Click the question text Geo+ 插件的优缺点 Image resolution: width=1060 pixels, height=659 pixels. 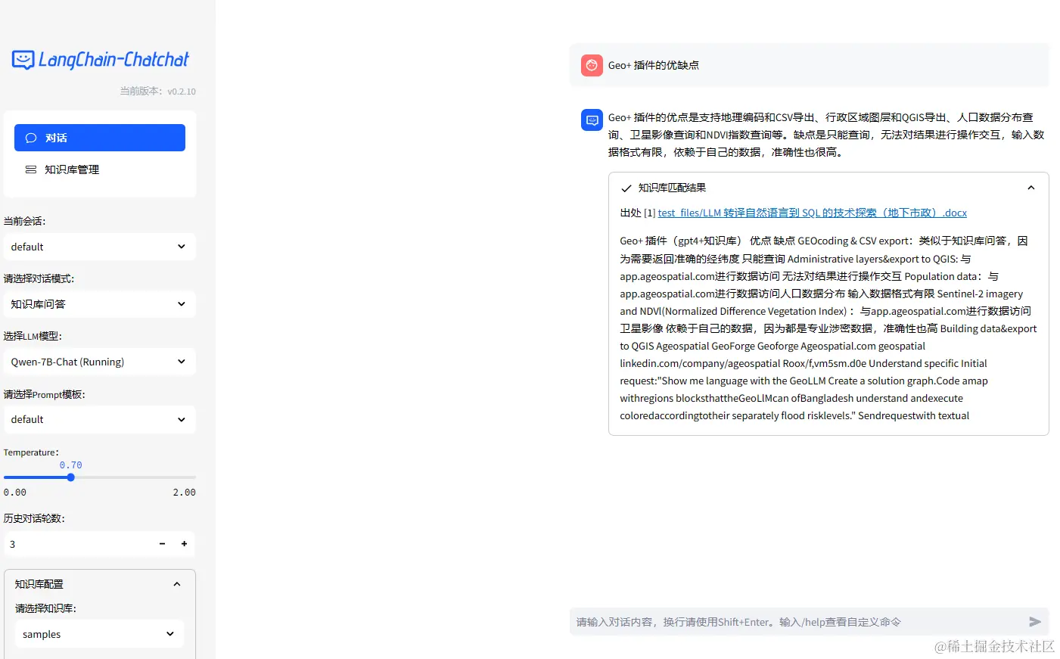coord(654,65)
